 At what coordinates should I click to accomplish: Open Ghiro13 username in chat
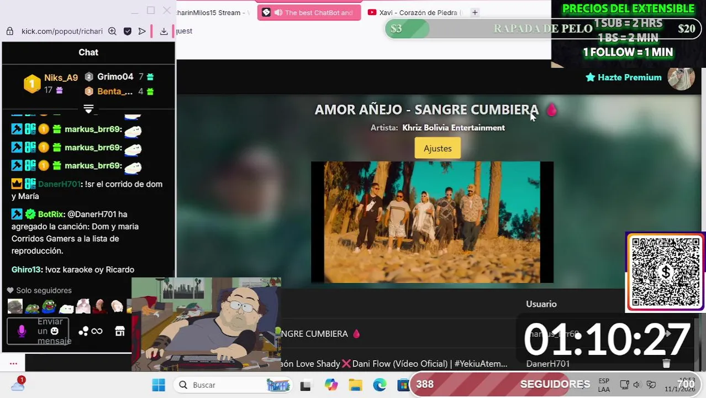click(x=26, y=269)
